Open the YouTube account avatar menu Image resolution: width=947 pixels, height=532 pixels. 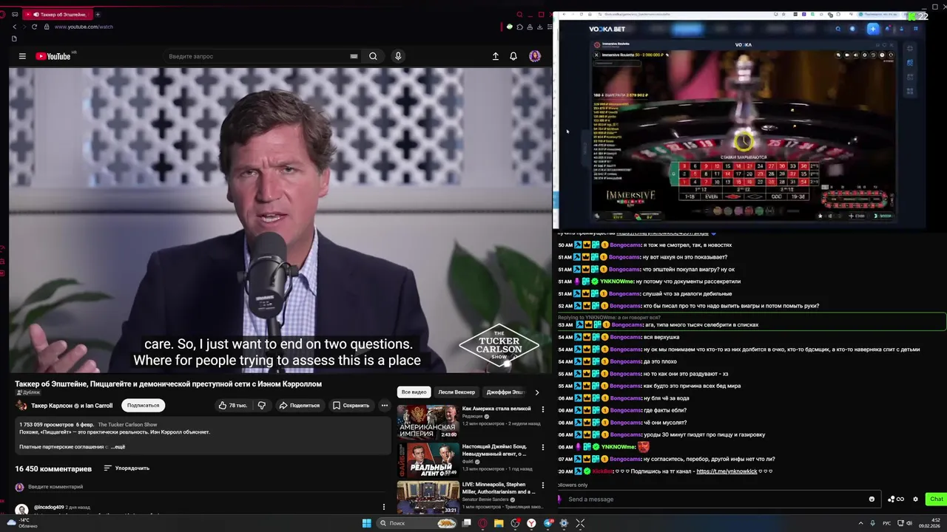tap(535, 56)
